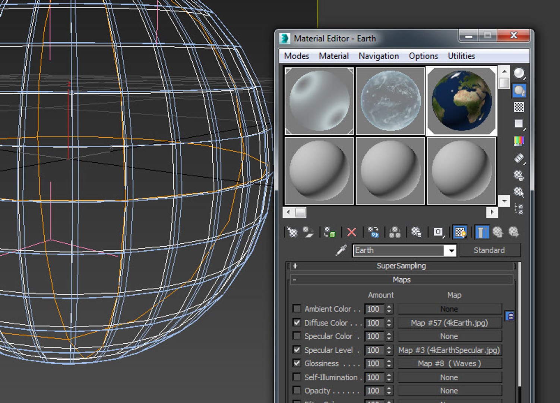
Task: Enable the Ambient Color map checkbox
Action: 297,309
